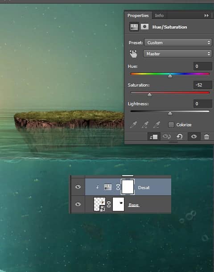Clip adjustment to layer below
The height and width of the screenshot is (272, 214).
tap(153, 137)
